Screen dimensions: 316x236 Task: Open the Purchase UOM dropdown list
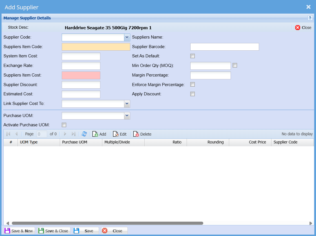pyautogui.click(x=127, y=116)
